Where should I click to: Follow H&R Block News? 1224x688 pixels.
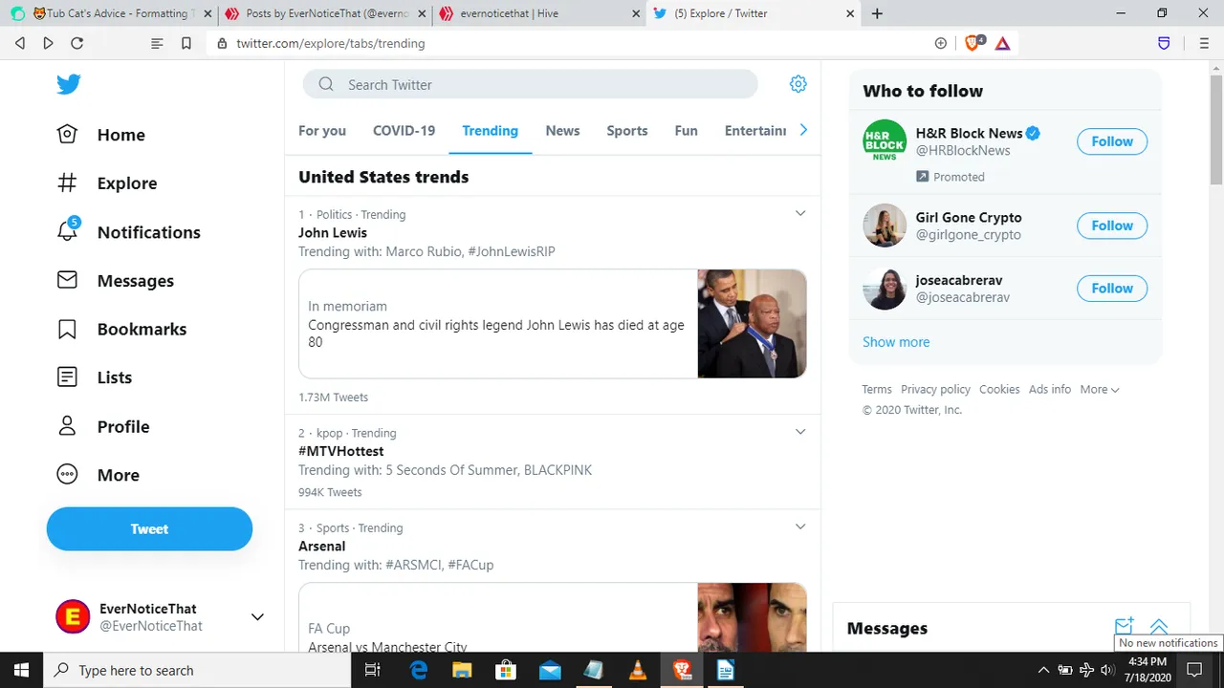click(1112, 141)
